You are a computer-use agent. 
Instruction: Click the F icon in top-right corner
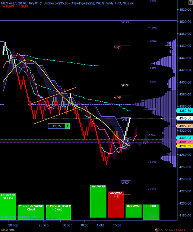[x=190, y=3]
